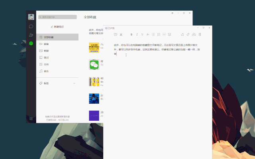
Task: Click the delete trash icon in note toolbar
Action: click(200, 34)
